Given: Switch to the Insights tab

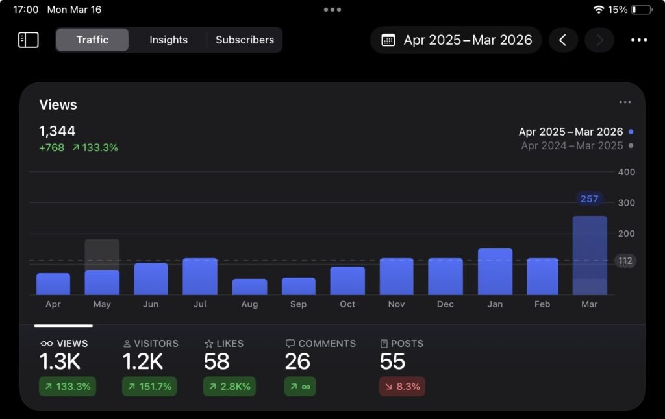Looking at the screenshot, I should coord(168,40).
